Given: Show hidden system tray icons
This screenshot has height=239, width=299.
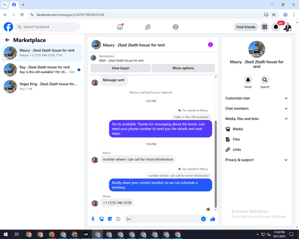Looking at the screenshot, I should click(x=258, y=234).
